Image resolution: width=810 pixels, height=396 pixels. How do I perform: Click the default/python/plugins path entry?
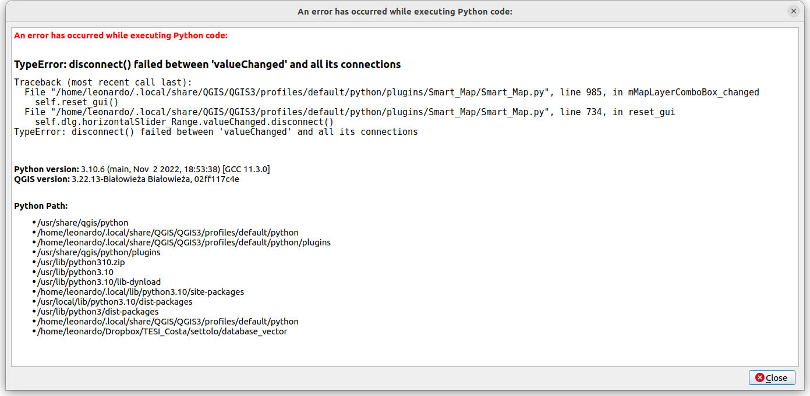(183, 242)
